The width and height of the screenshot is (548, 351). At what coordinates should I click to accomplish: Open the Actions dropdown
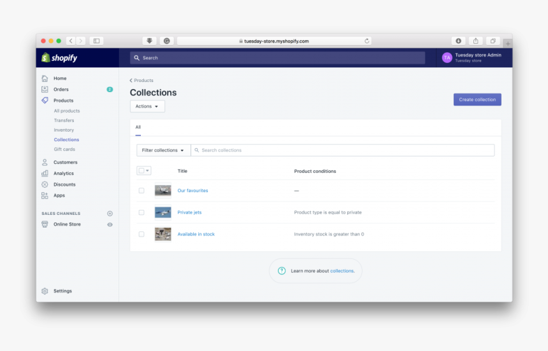[x=147, y=107]
